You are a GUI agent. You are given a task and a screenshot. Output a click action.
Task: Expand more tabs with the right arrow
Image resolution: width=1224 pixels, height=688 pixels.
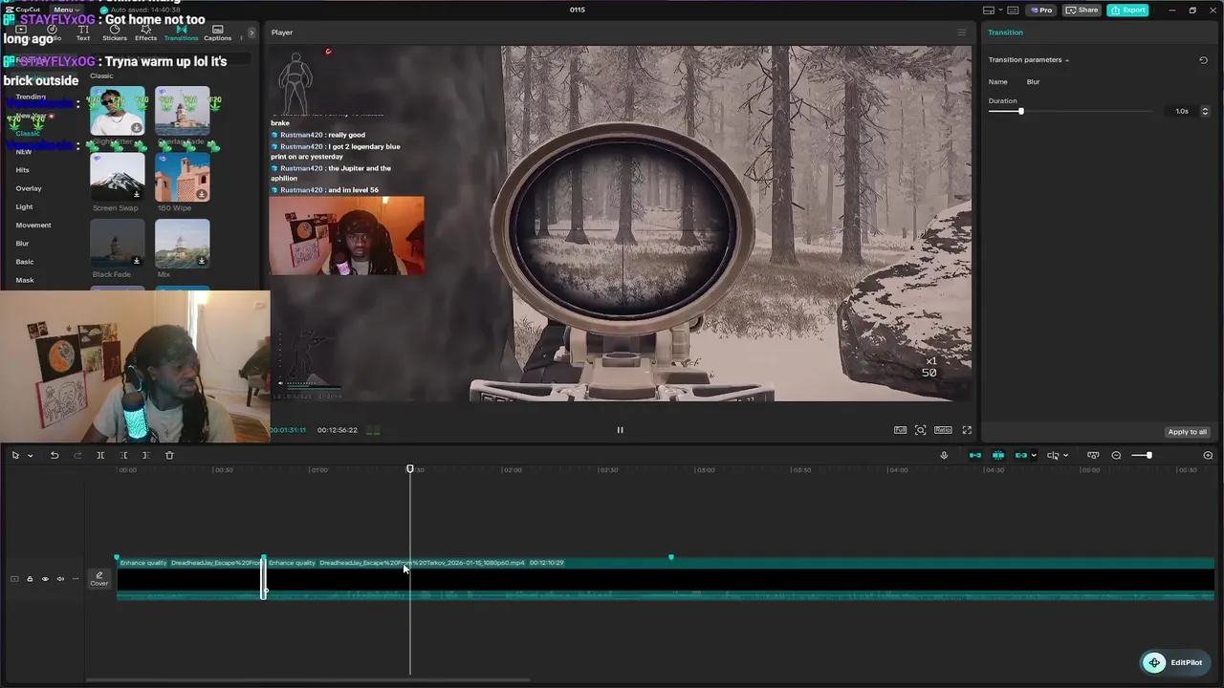coord(251,32)
